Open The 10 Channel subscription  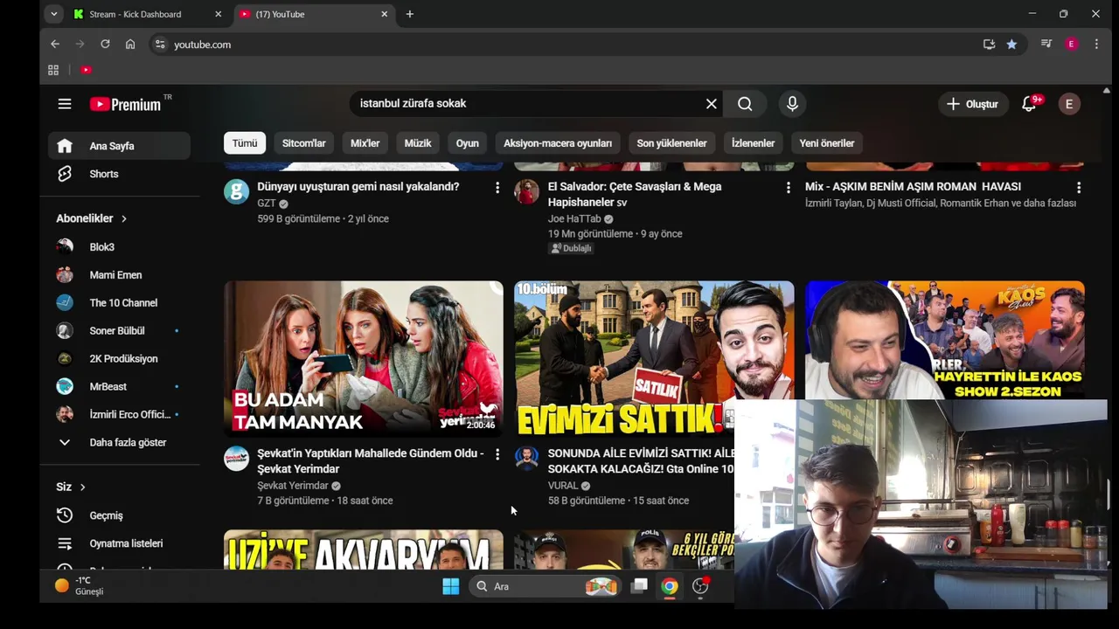pos(119,303)
